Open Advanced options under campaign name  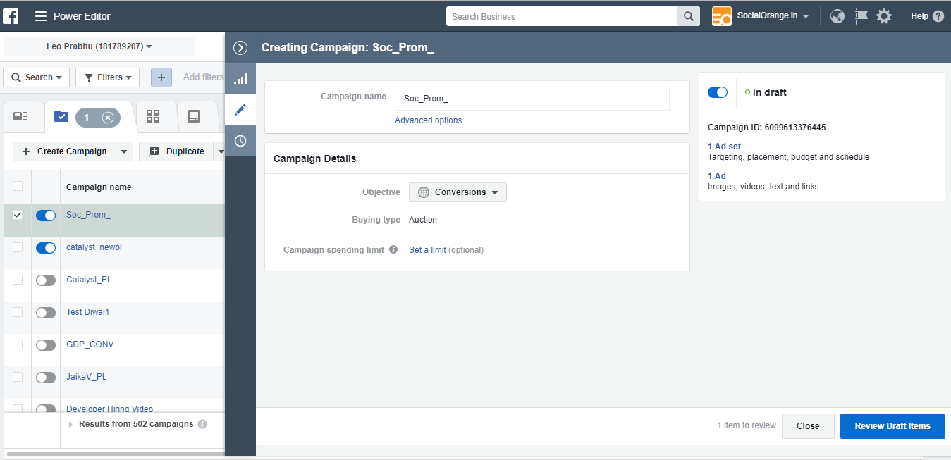(428, 120)
